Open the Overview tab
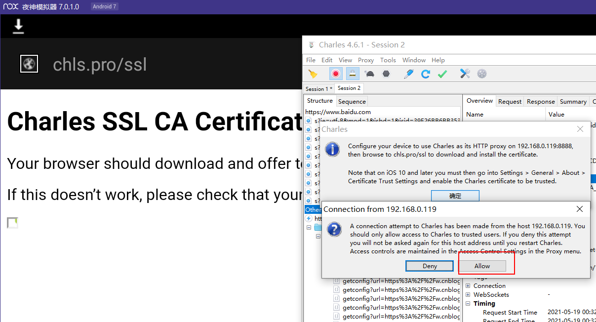This screenshot has height=322, width=596. click(479, 101)
